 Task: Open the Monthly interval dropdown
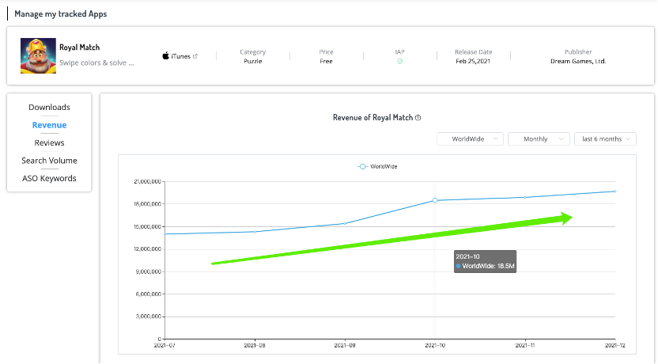tap(539, 138)
